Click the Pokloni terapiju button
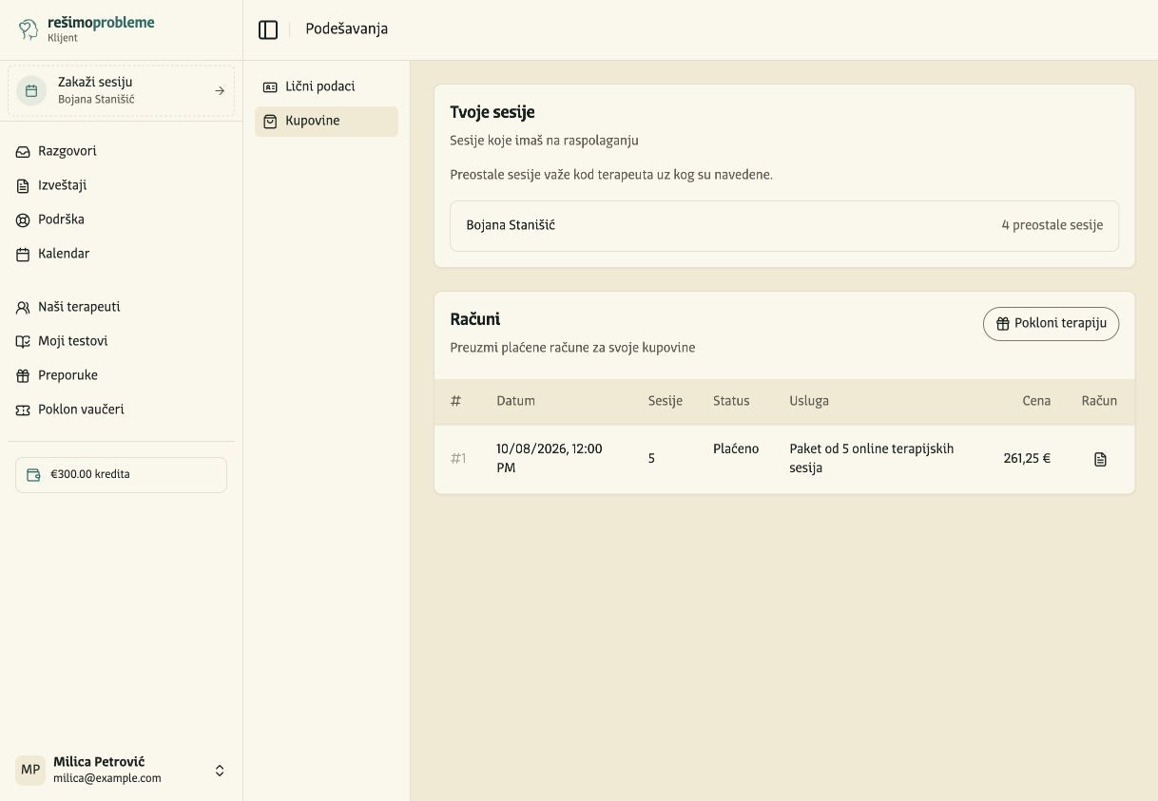Image resolution: width=1158 pixels, height=801 pixels. 1051,324
